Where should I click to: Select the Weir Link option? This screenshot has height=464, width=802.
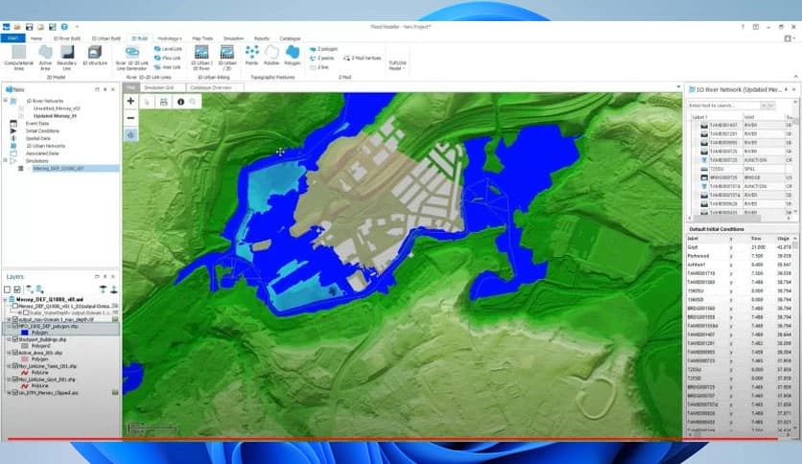point(168,67)
